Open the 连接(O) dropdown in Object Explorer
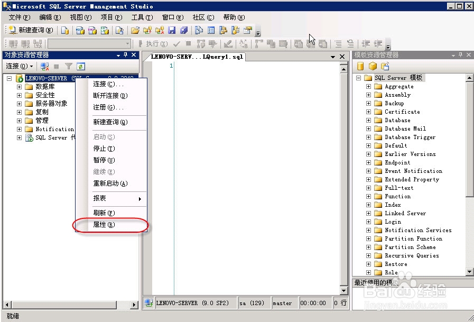474x322 pixels. pyautogui.click(x=19, y=66)
